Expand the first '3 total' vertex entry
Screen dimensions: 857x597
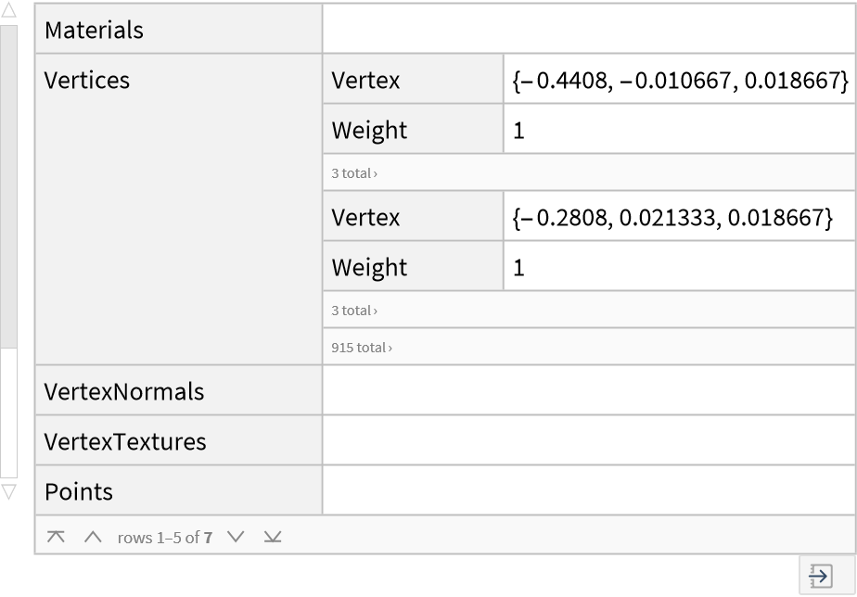tap(354, 173)
